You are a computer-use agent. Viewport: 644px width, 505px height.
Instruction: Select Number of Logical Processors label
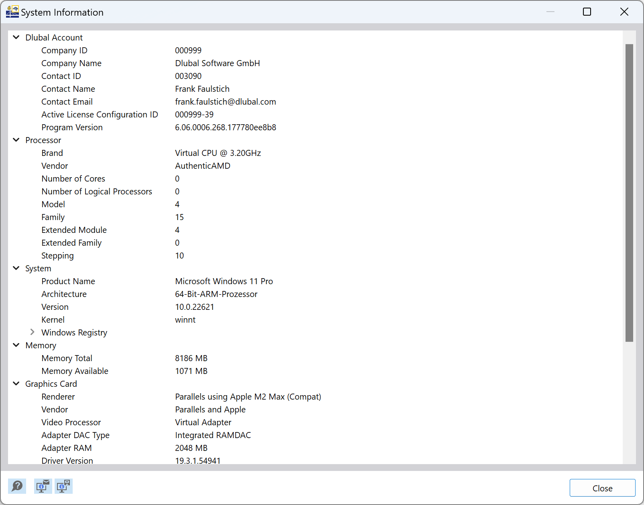[x=97, y=191]
